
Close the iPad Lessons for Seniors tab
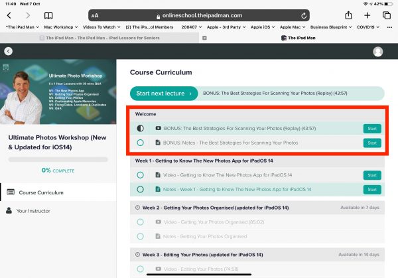pos(204,38)
